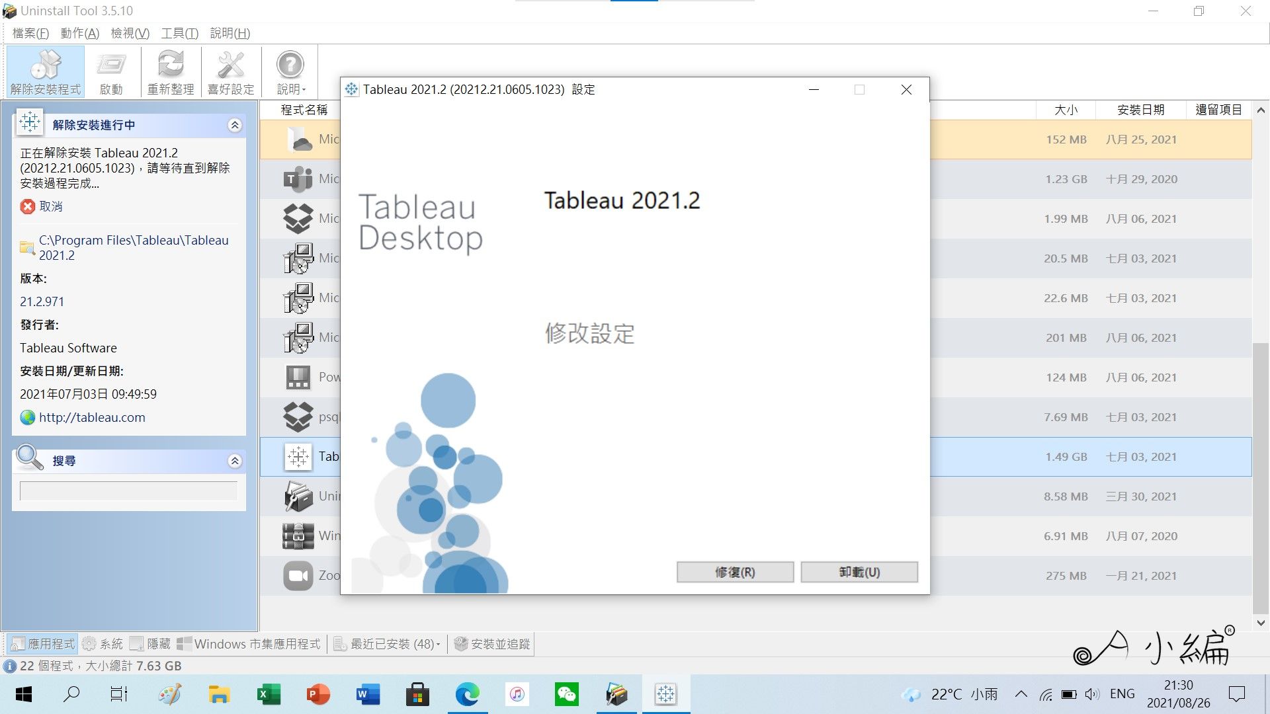Image resolution: width=1270 pixels, height=714 pixels.
Task: Switch to the 應用程式 tab
Action: [43, 643]
